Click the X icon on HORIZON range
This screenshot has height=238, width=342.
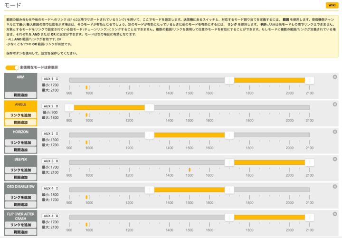click(x=335, y=132)
